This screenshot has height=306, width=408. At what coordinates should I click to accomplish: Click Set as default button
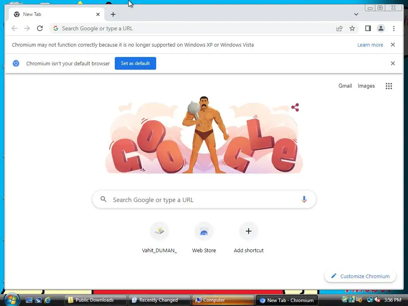pos(135,63)
